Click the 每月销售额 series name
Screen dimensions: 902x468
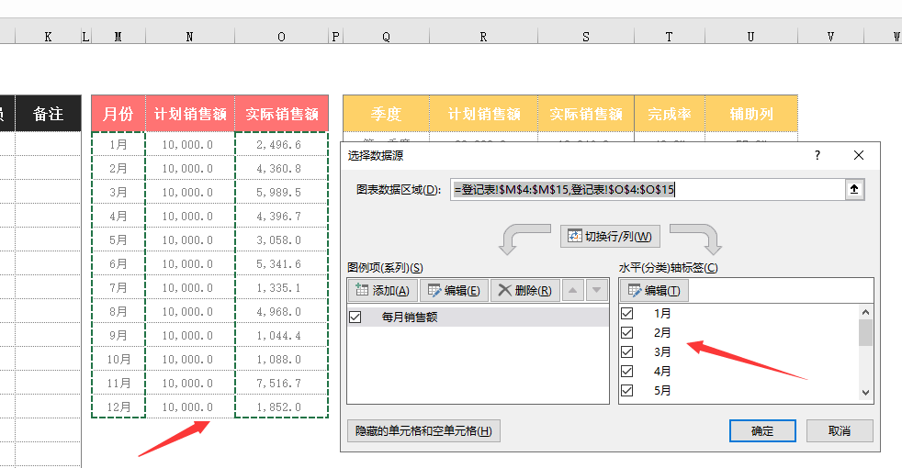410,317
